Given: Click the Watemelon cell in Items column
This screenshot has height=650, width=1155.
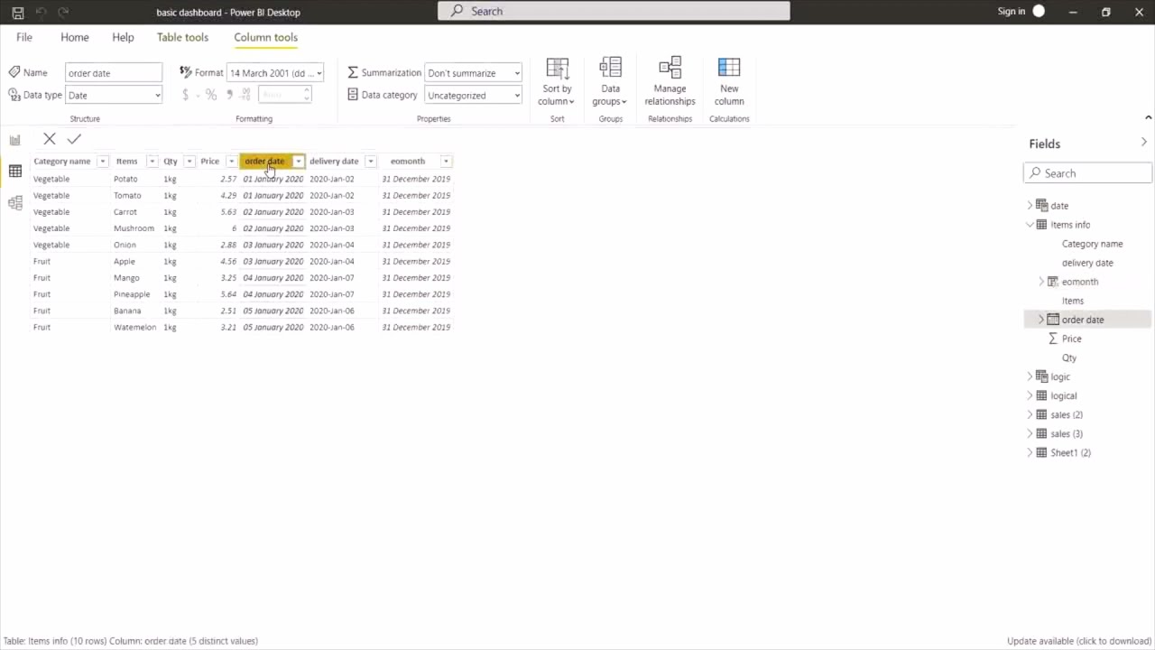Looking at the screenshot, I should coord(134,327).
